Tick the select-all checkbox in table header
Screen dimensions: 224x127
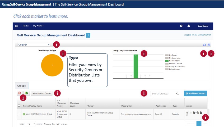pyautogui.click(x=19, y=106)
